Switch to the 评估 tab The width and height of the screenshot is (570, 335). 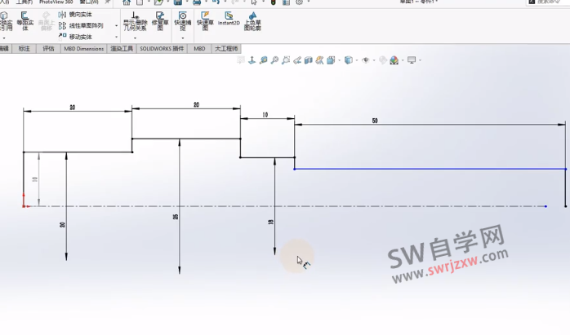click(x=48, y=49)
